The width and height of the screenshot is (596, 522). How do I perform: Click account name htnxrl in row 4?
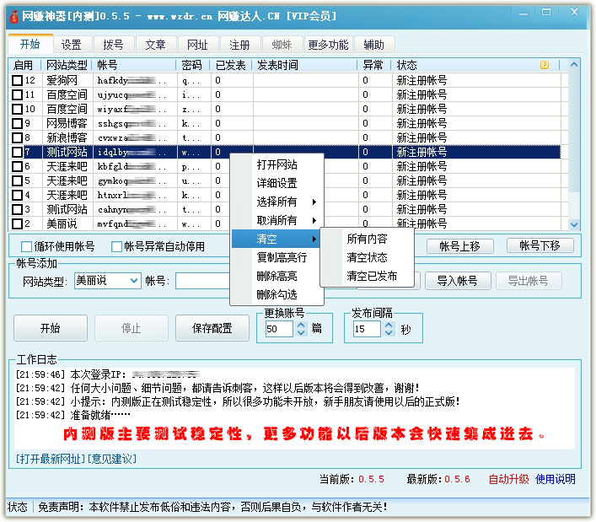coord(132,195)
